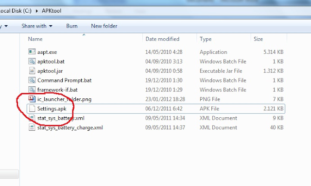Select stat_sys_battery.xml file name
311x186 pixels.
(x=61, y=118)
